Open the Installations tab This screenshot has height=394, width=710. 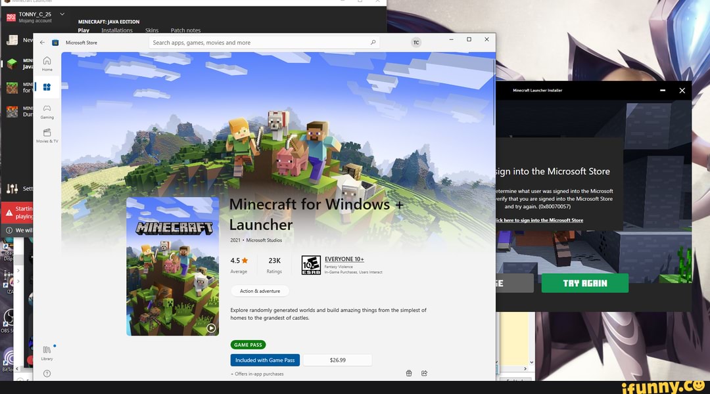[116, 30]
